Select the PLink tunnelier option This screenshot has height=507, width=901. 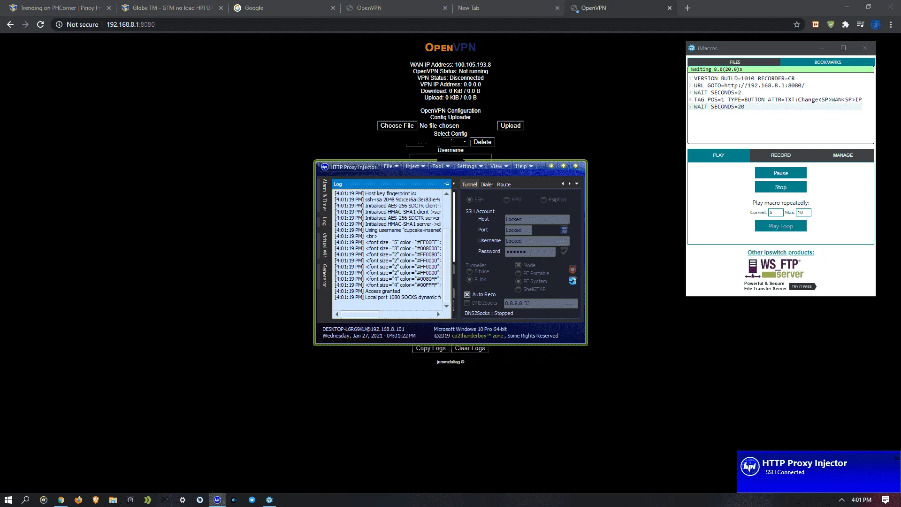469,280
